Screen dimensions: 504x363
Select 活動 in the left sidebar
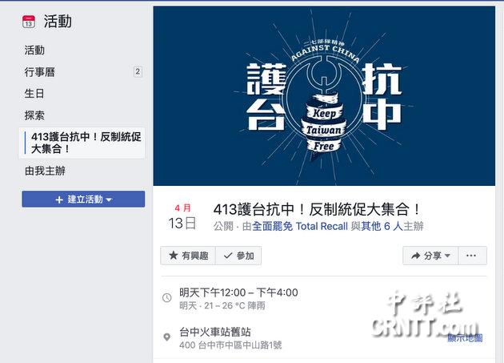pos(34,50)
